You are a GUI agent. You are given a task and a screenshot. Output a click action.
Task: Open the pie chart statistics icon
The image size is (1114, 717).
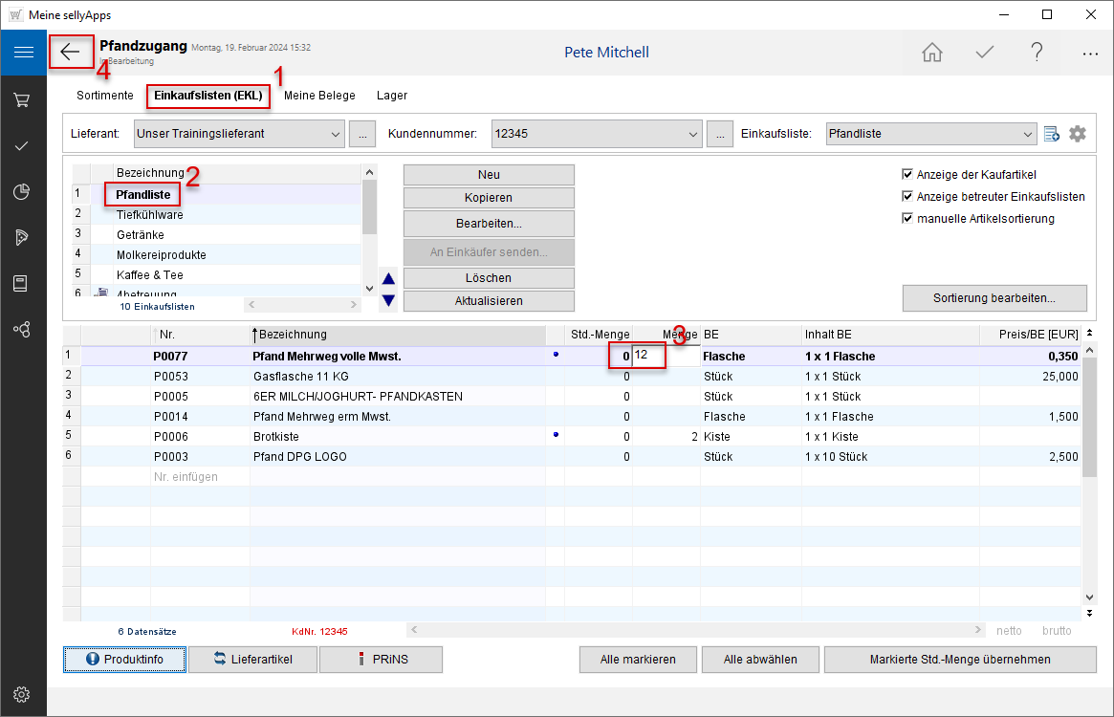[23, 192]
